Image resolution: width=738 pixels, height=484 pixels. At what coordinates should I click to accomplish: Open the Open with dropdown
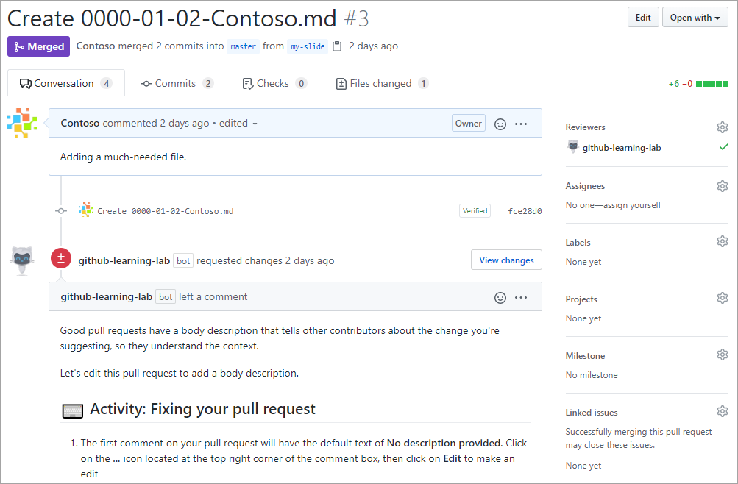pos(694,16)
